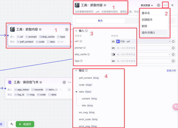
Task: Collapse the data Object tree node
Action: 76,92
